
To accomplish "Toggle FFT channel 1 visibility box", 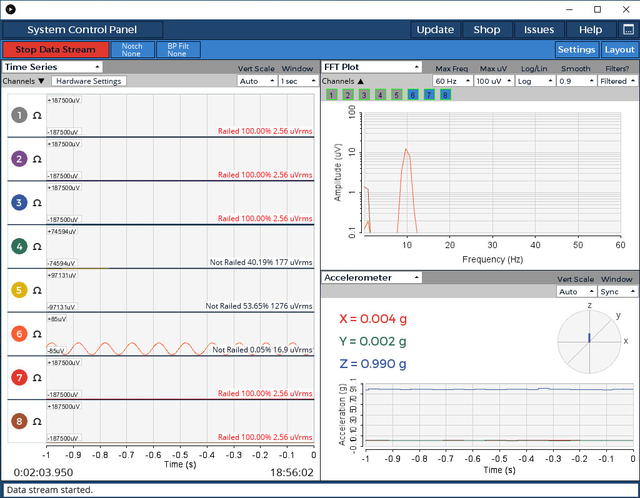I will (331, 95).
